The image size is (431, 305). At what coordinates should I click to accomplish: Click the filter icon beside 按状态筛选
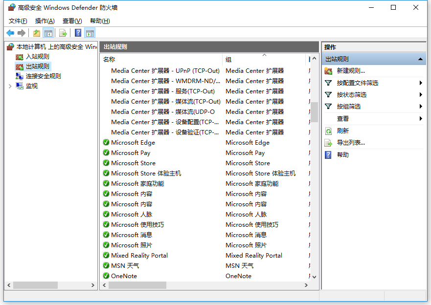pos(328,95)
